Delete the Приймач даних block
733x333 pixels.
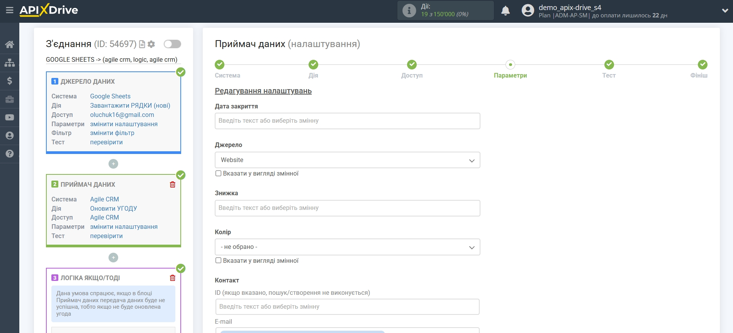[x=173, y=184]
